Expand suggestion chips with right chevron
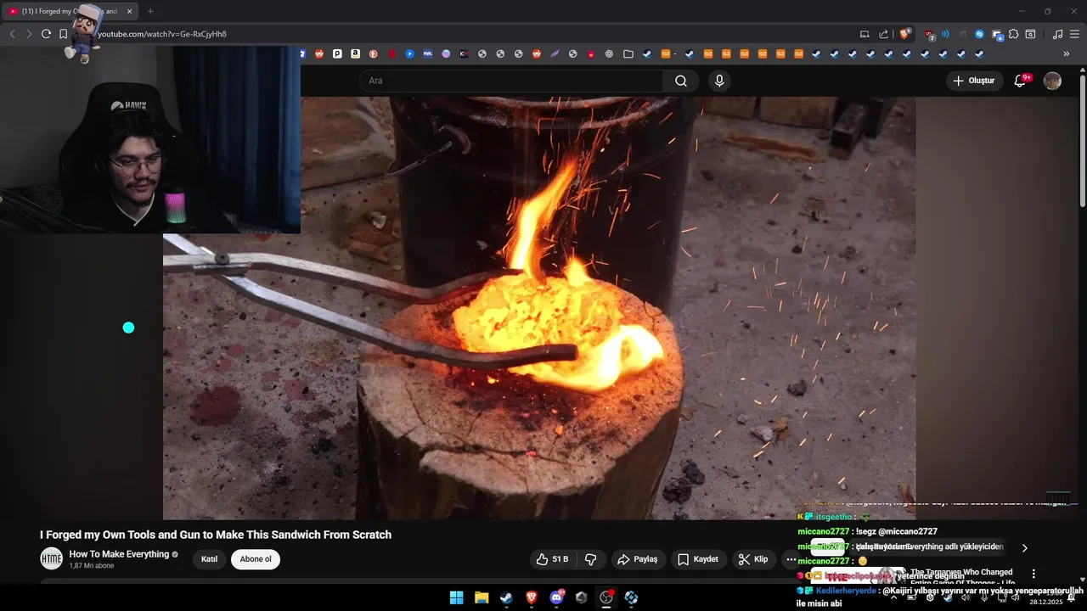The image size is (1087, 611). pos(1024,547)
